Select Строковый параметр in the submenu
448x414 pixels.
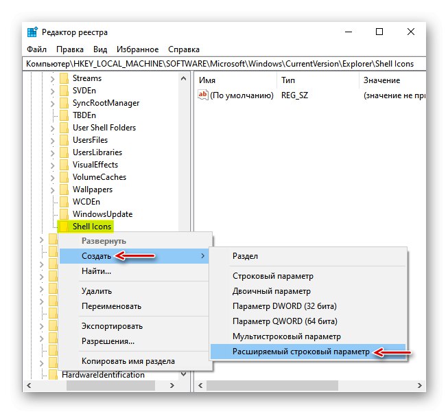308,276
